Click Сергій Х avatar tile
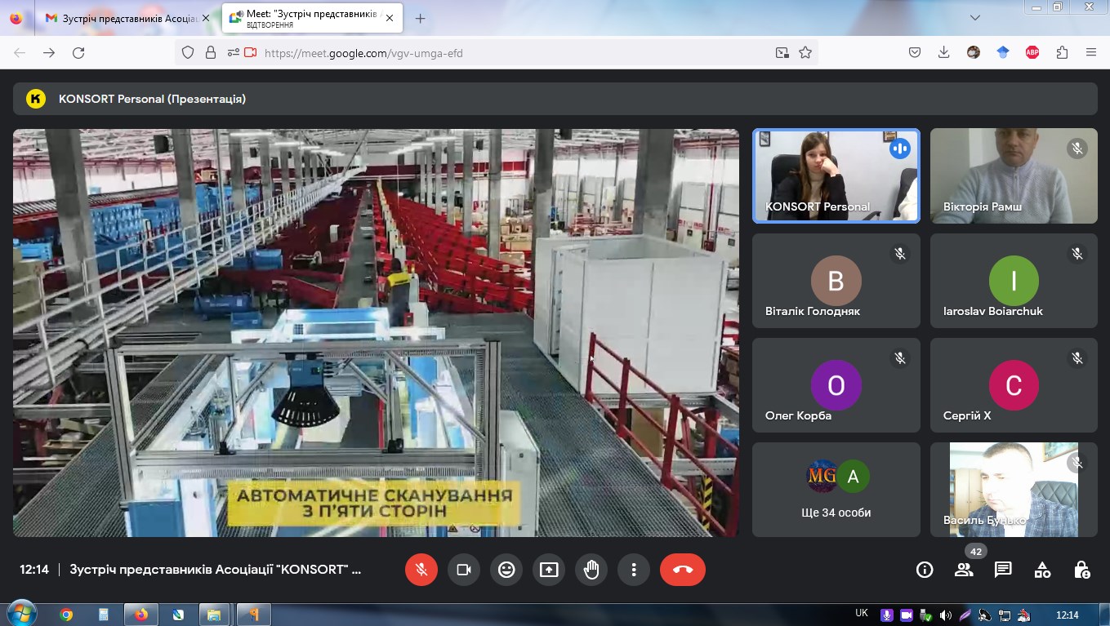Viewport: 1110px width, 626px height. coord(1014,385)
